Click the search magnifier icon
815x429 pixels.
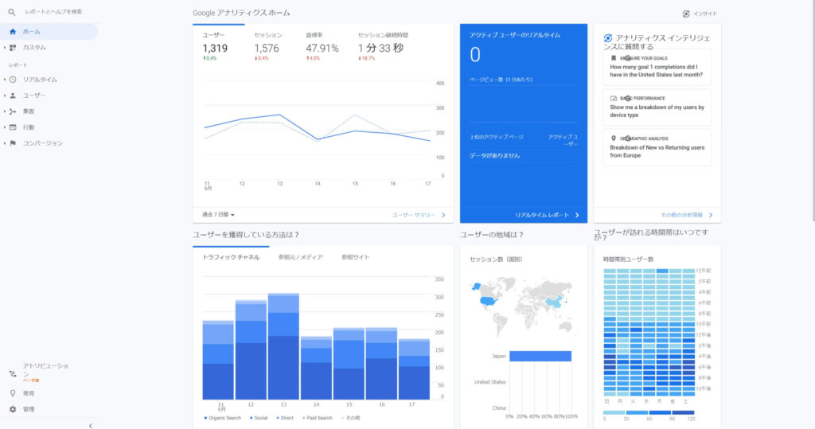coord(11,11)
